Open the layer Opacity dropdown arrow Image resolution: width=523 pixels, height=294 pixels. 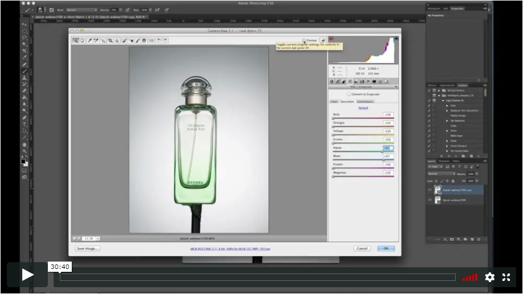(x=477, y=174)
